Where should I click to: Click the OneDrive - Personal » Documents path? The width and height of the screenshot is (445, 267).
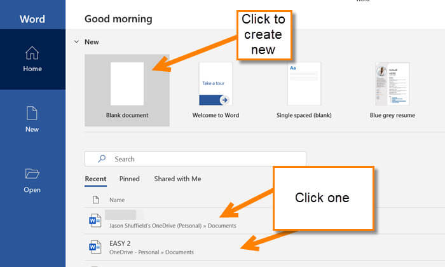tap(151, 252)
